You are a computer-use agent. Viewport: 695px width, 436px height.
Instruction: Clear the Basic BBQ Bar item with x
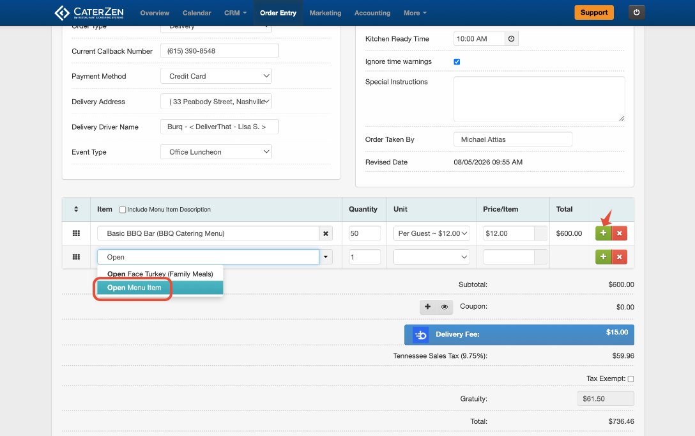click(326, 233)
